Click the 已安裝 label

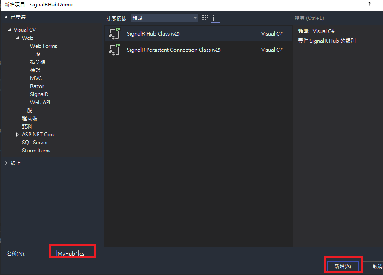tap(18, 17)
